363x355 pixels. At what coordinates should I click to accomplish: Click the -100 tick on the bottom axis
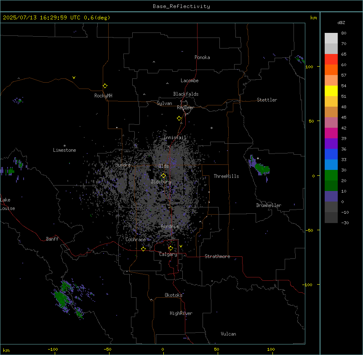[53, 349]
